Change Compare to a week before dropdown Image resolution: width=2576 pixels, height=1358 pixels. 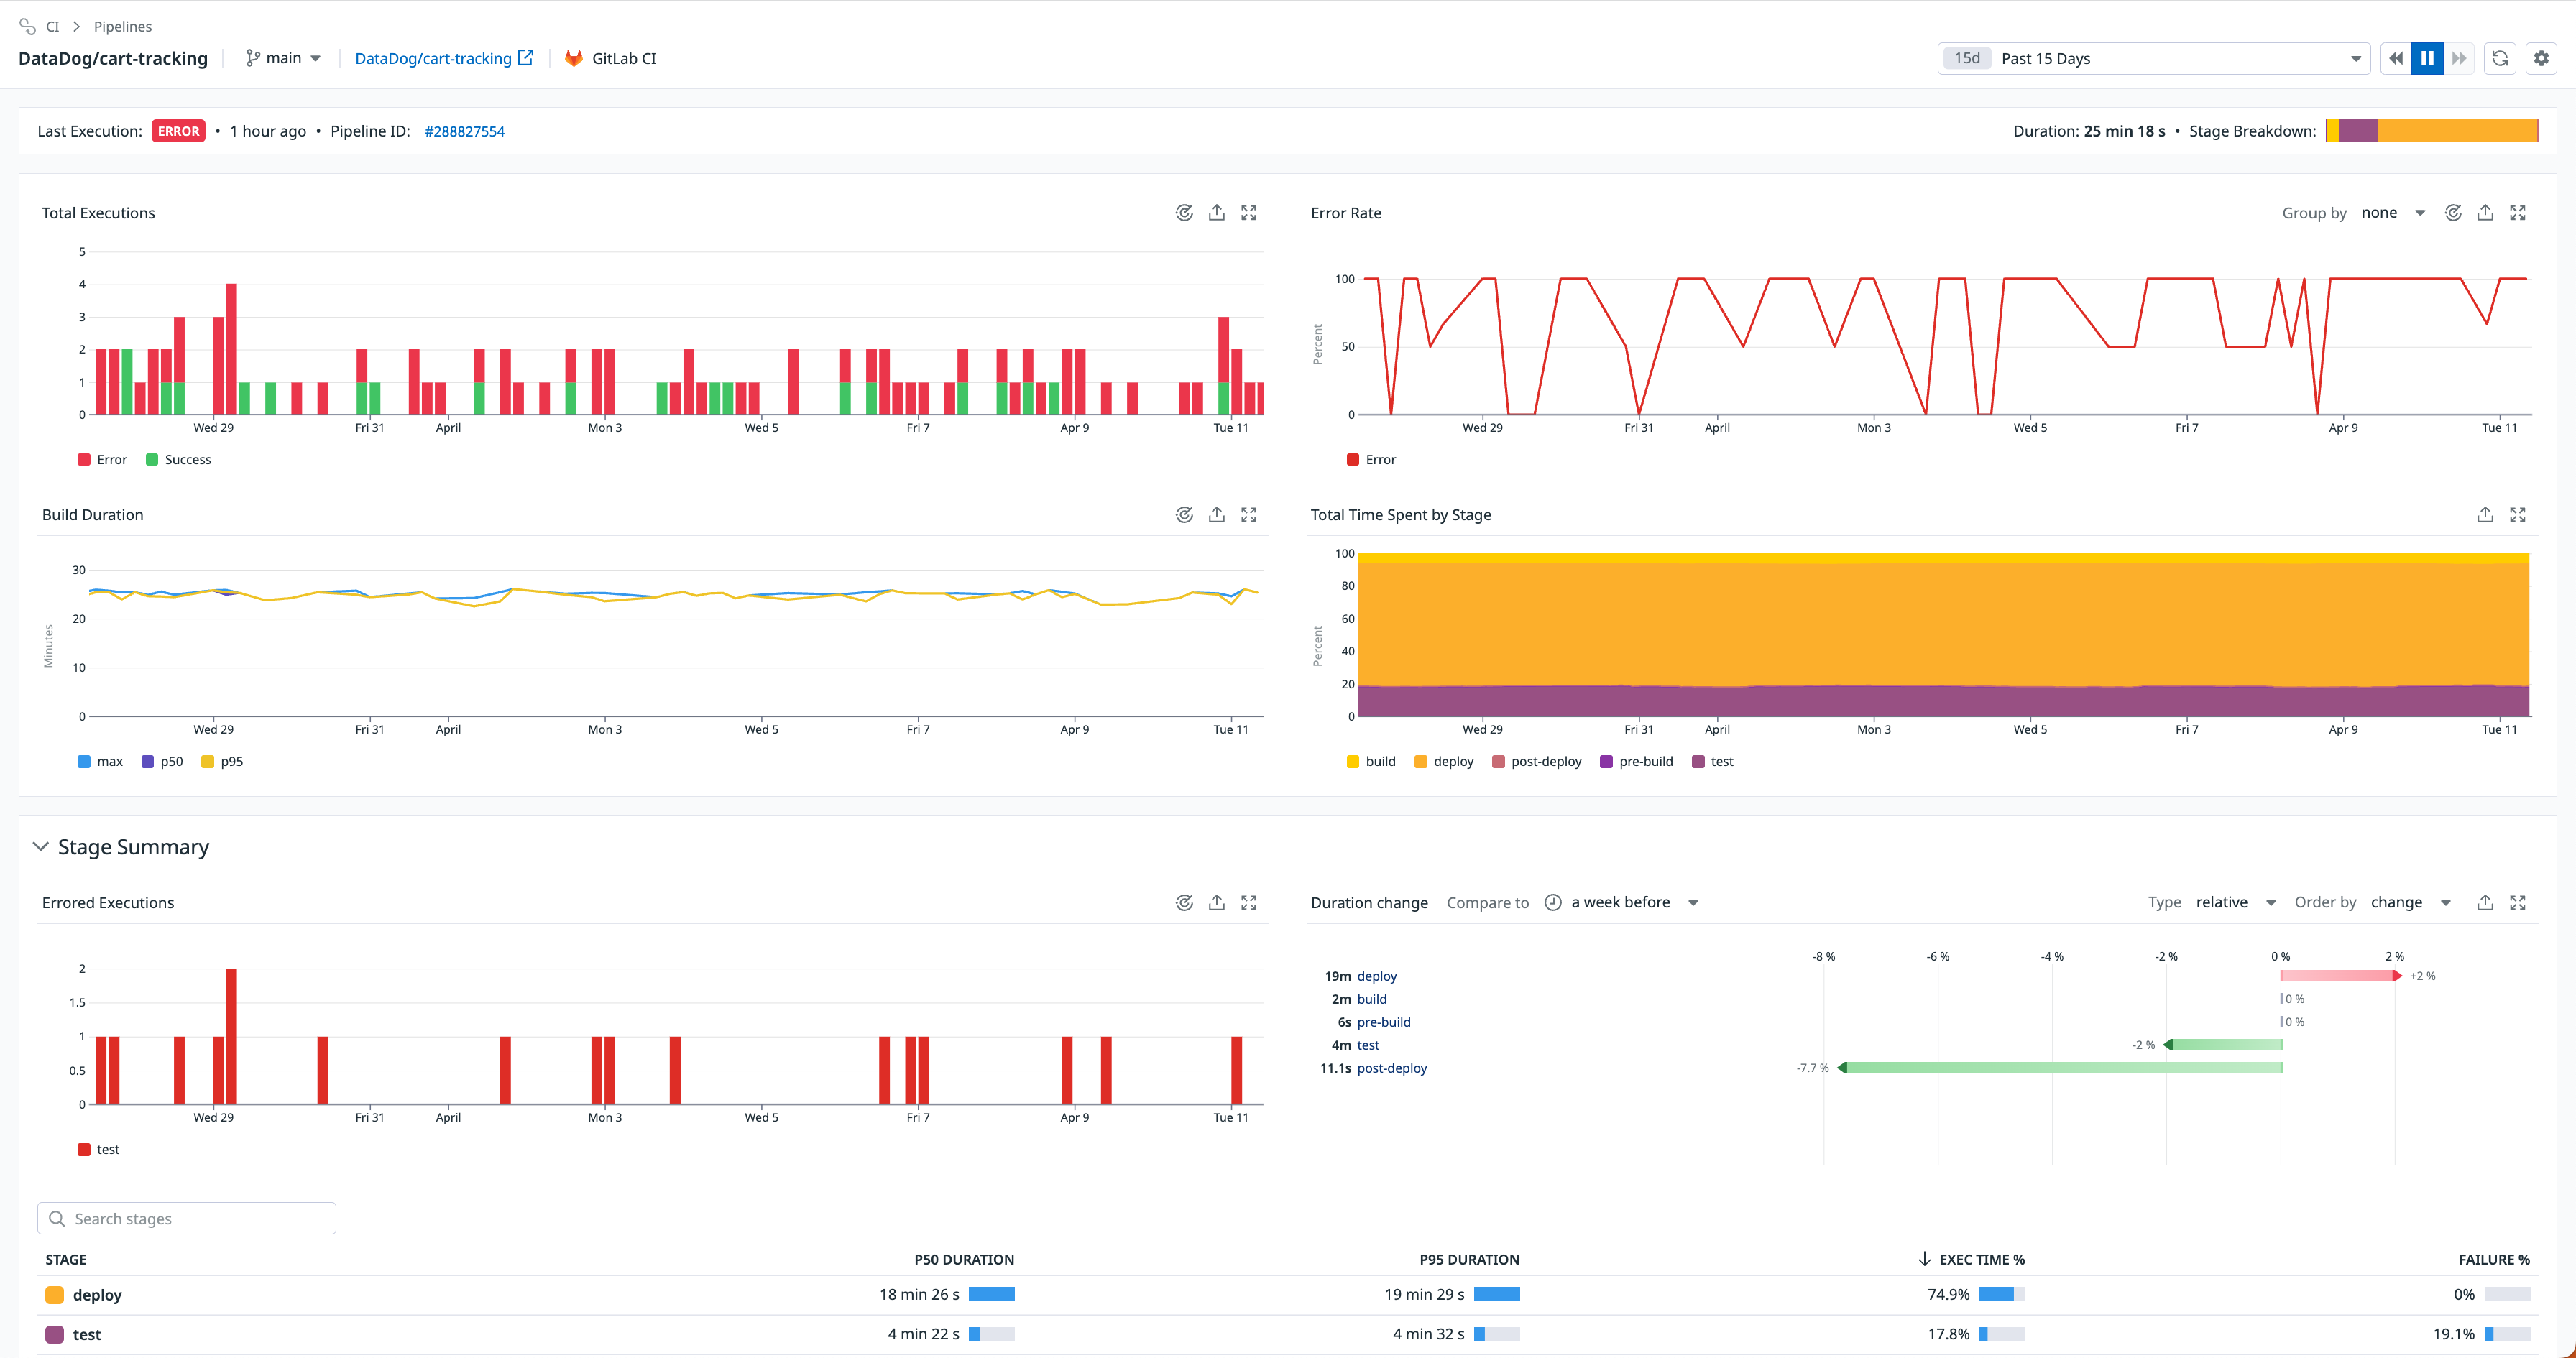pyautogui.click(x=1622, y=903)
